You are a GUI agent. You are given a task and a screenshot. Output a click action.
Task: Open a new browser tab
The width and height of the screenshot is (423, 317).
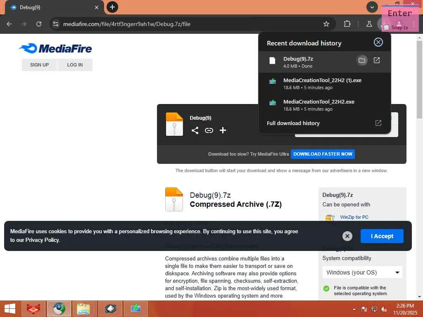(x=112, y=7)
